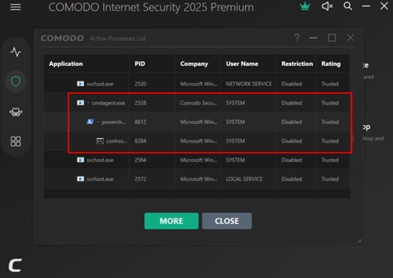Click Trusted rating in cmdagent.exe row
Viewport: 393px width, 278px height.
point(330,103)
